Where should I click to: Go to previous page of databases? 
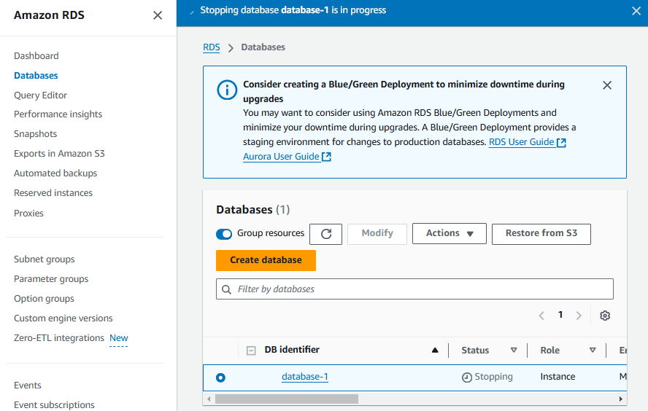coord(541,316)
